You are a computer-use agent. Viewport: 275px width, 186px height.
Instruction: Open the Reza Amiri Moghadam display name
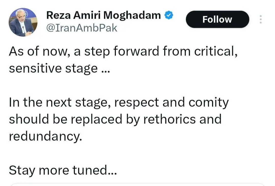click(x=103, y=15)
